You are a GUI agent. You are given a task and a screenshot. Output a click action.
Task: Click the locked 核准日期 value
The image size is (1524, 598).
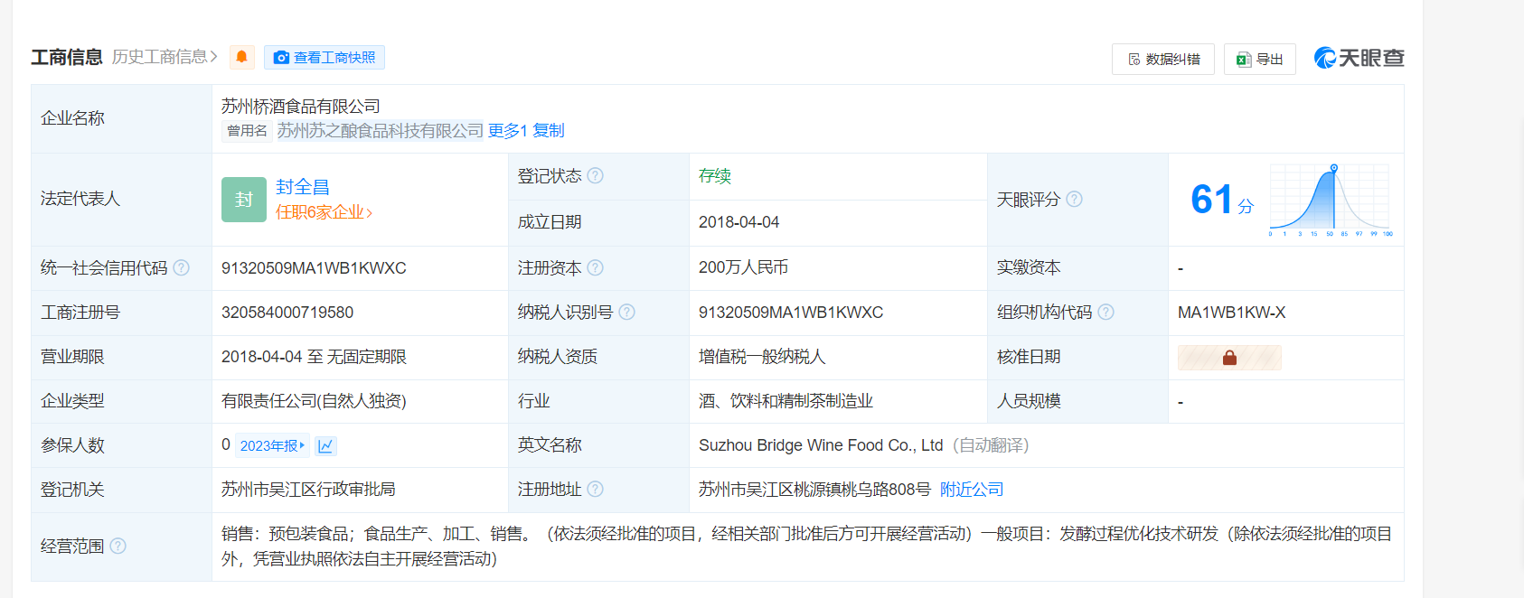click(1229, 358)
